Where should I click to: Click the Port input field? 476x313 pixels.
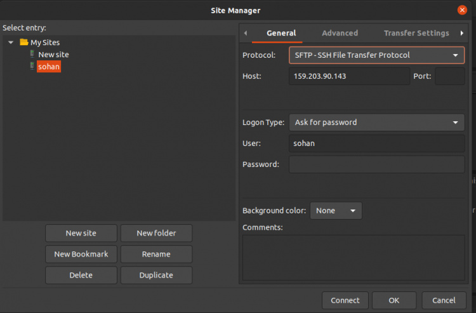pos(449,76)
